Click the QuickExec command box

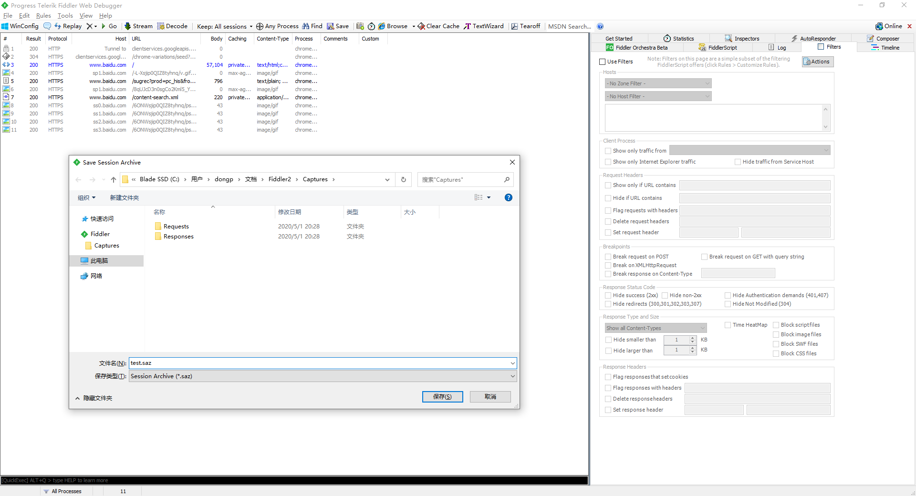tap(294, 480)
